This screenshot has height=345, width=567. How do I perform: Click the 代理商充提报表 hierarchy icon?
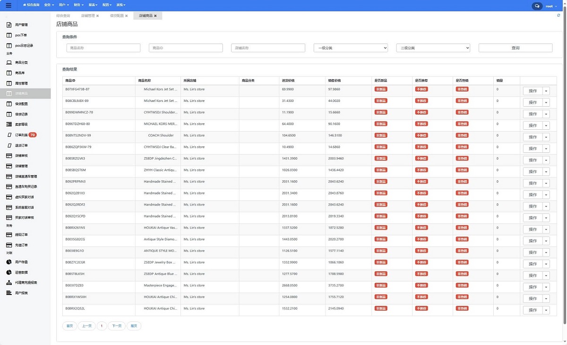pos(9,283)
